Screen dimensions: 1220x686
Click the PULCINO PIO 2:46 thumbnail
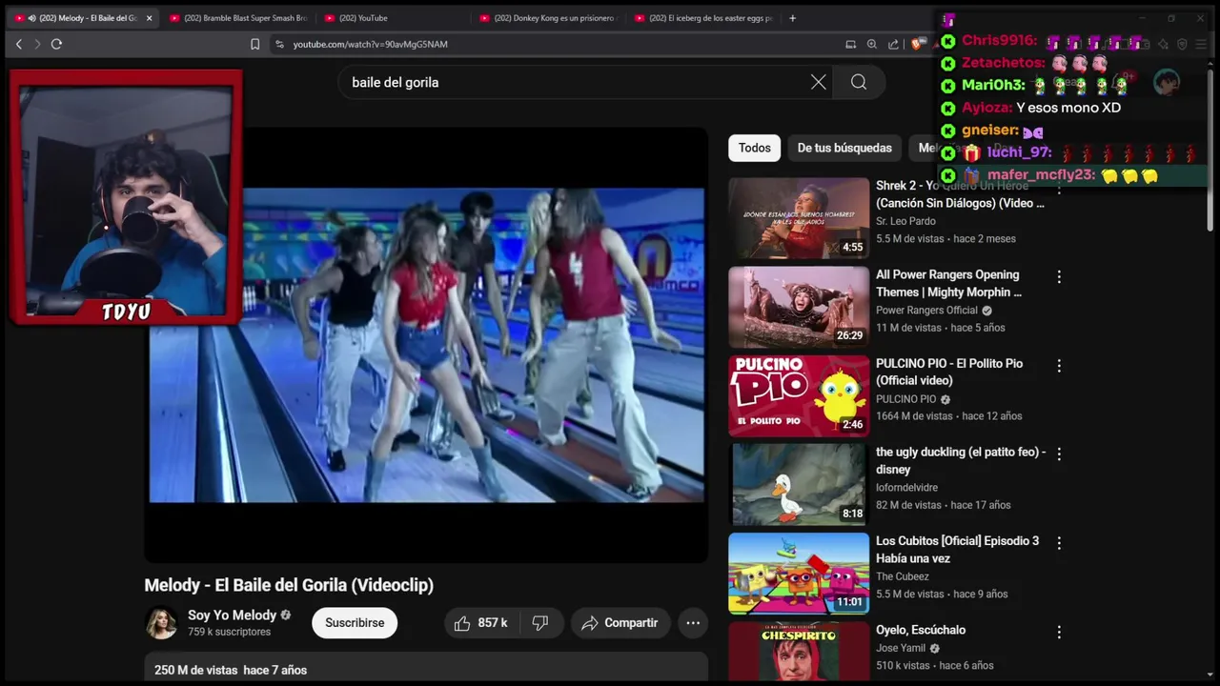(799, 395)
